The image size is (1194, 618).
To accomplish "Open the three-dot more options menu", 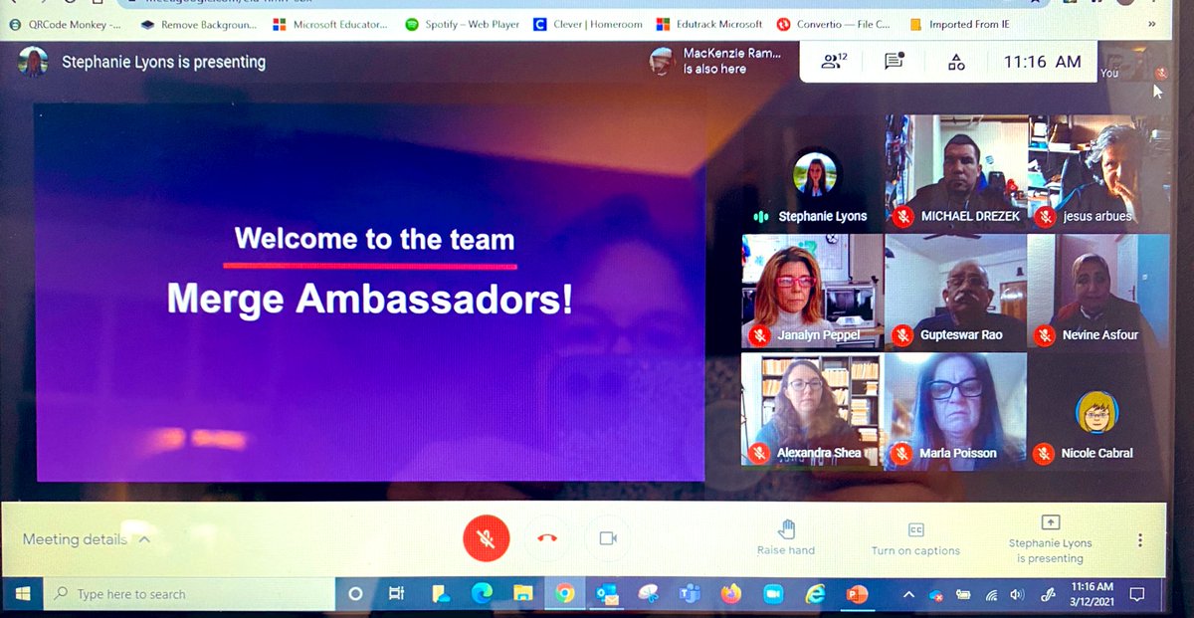I will click(x=1140, y=540).
